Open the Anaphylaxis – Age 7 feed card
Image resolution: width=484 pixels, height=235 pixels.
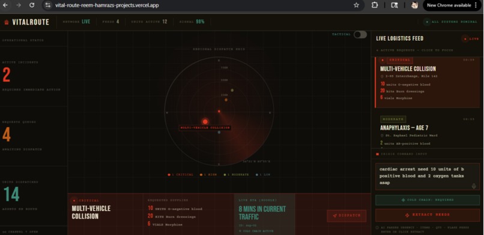(428, 131)
